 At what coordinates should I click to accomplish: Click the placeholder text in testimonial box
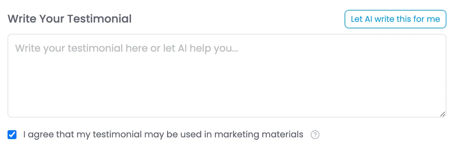click(x=127, y=48)
